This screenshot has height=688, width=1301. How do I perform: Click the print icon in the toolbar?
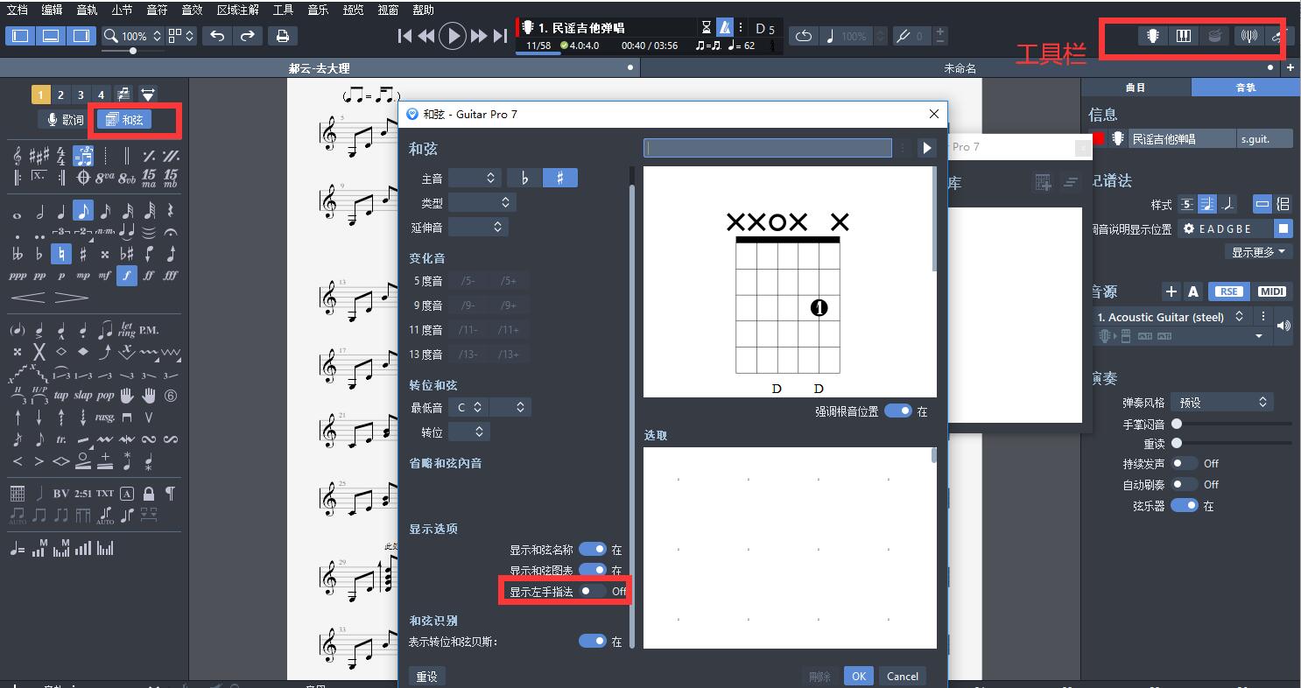pyautogui.click(x=282, y=36)
